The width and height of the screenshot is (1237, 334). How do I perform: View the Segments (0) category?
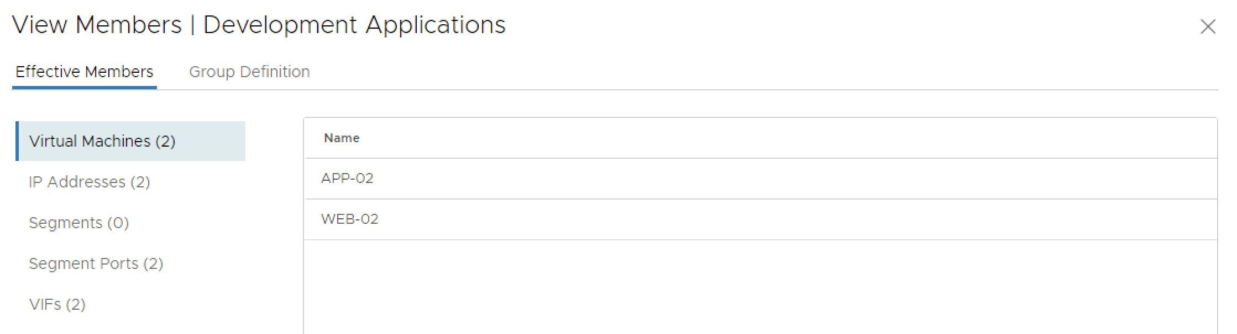(x=78, y=223)
